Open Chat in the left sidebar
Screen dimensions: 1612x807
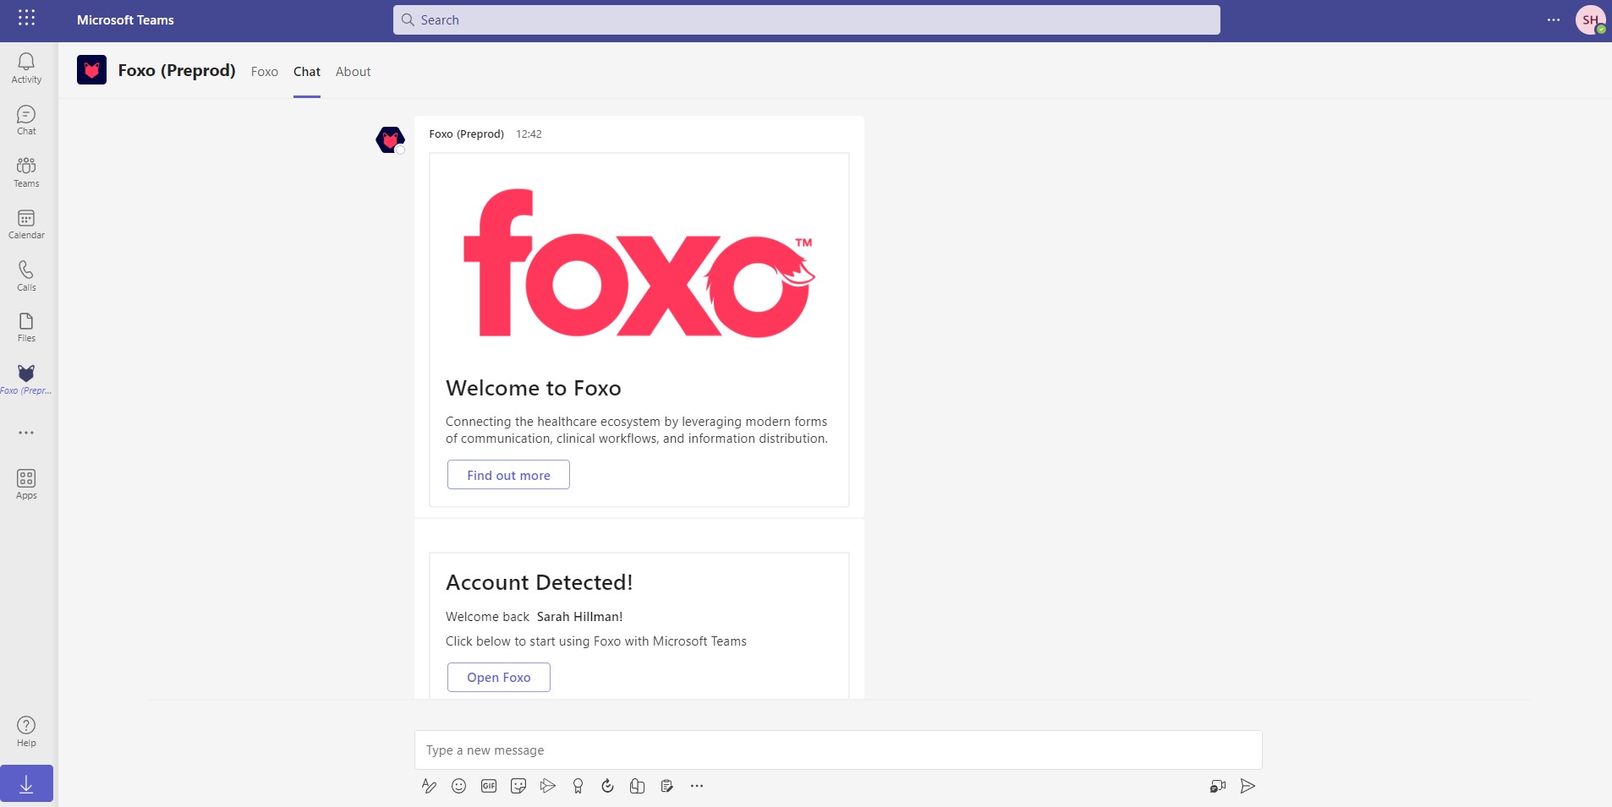[26, 120]
